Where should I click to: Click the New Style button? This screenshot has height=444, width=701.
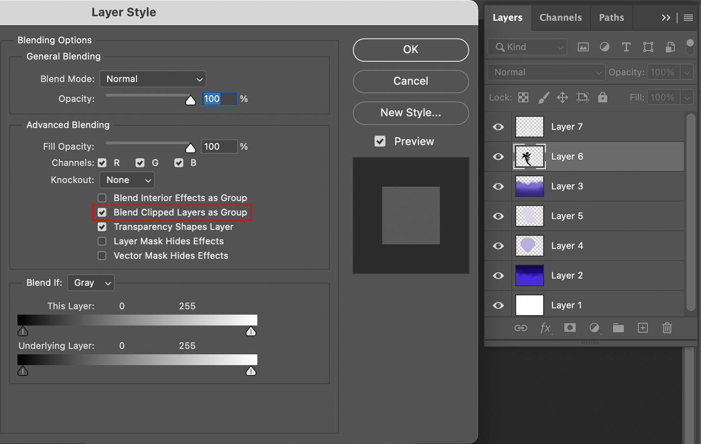[410, 113]
